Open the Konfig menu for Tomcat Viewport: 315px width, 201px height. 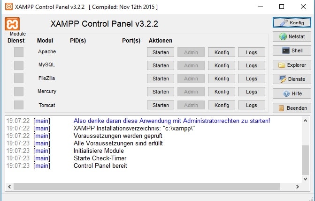(x=222, y=105)
